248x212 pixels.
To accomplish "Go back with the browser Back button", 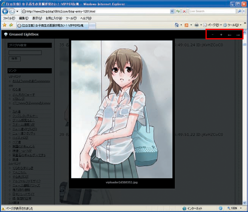I will point(5,11).
